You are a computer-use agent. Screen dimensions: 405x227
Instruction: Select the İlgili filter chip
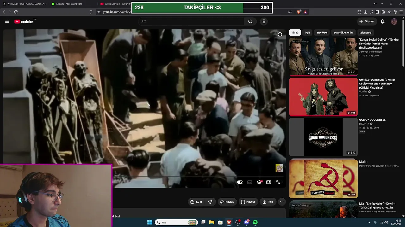click(307, 32)
